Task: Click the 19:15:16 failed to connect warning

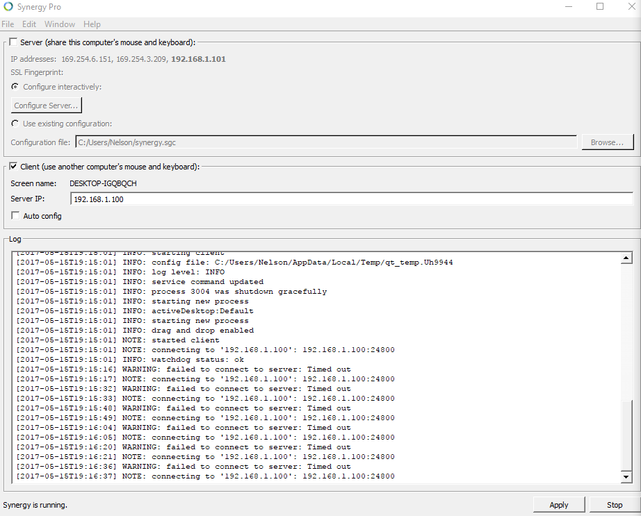Action: 184,369
